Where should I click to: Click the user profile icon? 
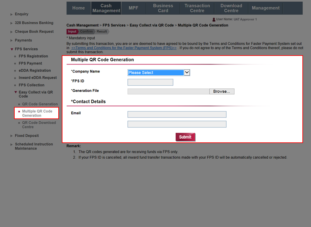click(x=214, y=19)
